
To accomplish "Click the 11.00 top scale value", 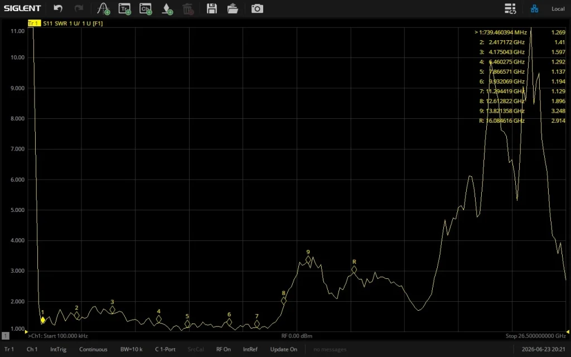I will point(17,31).
